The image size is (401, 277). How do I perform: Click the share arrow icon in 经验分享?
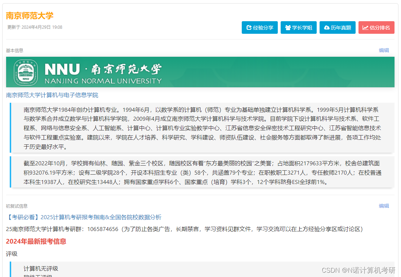(249, 28)
